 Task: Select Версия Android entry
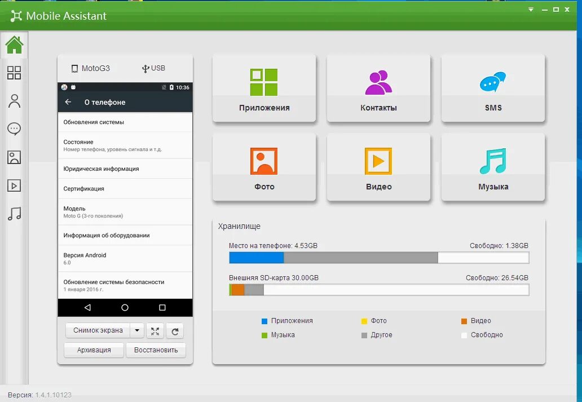(x=125, y=259)
